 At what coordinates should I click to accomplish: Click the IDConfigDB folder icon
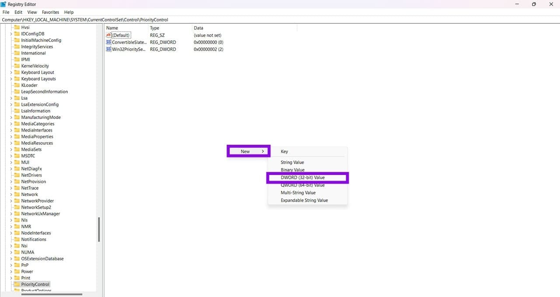click(17, 34)
